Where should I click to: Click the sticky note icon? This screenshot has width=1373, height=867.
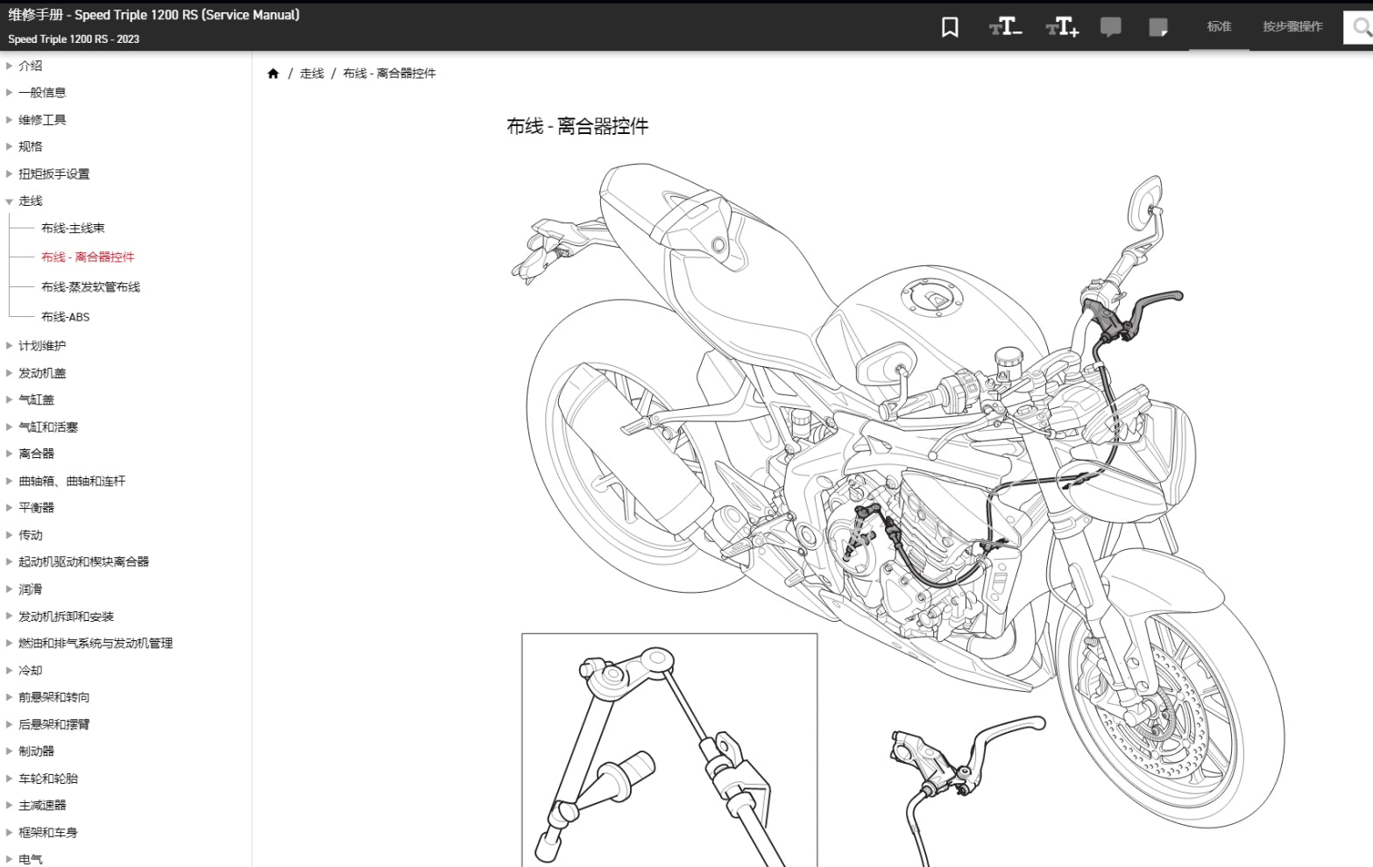[x=1157, y=27]
